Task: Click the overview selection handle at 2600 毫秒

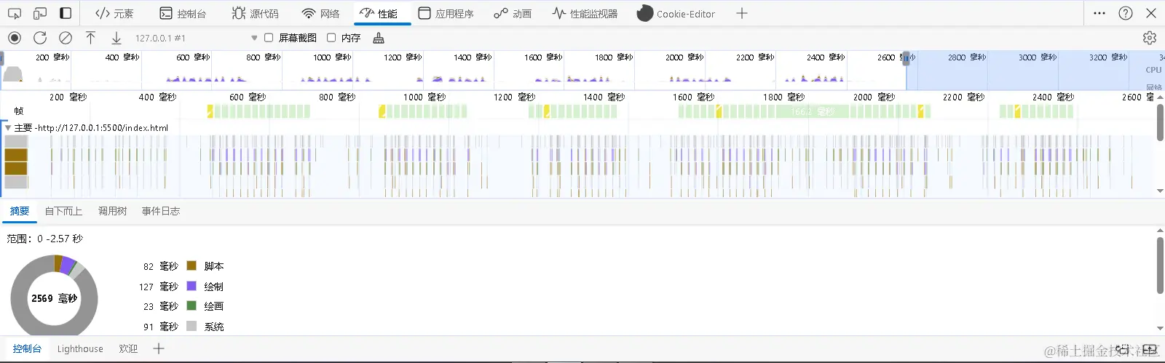Action: 906,58
